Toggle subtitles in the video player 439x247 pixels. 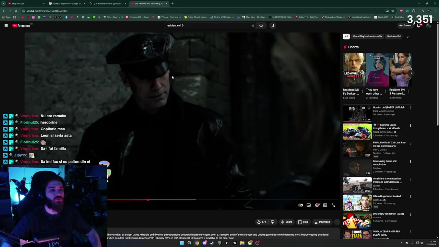[x=309, y=205]
